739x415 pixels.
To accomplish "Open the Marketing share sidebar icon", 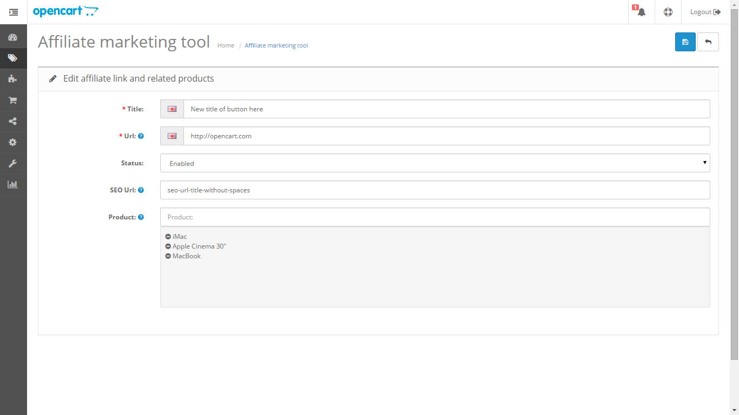I will click(x=13, y=122).
